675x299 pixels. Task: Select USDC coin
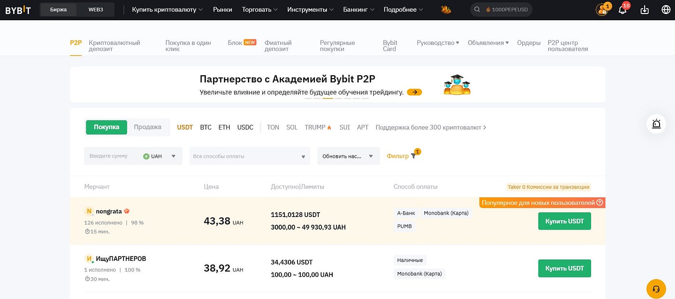(245, 127)
